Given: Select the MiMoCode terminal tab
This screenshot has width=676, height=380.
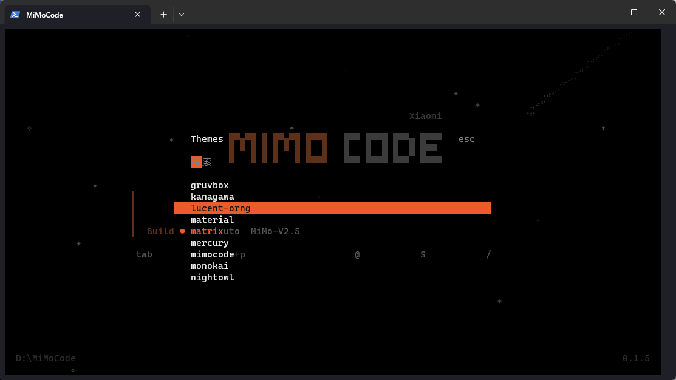Looking at the screenshot, I should click(x=78, y=15).
